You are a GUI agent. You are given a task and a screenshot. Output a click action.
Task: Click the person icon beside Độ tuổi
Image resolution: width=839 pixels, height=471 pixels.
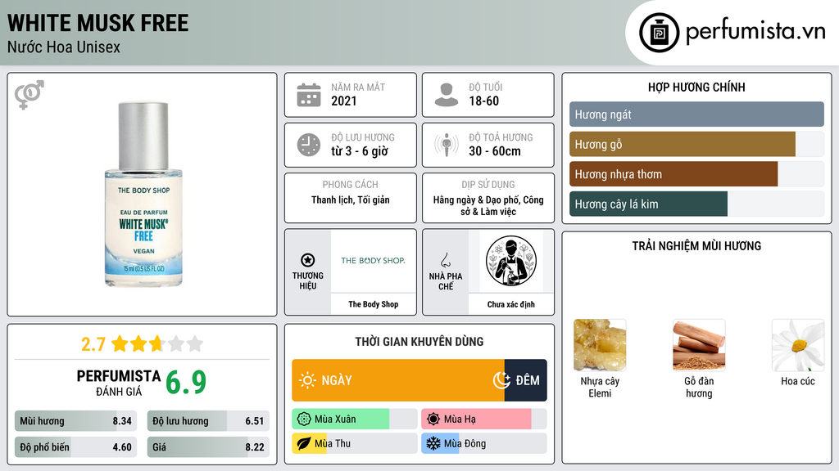447,95
